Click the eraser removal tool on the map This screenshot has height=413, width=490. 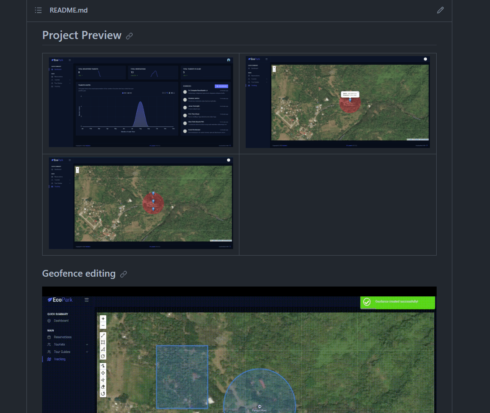point(103,387)
